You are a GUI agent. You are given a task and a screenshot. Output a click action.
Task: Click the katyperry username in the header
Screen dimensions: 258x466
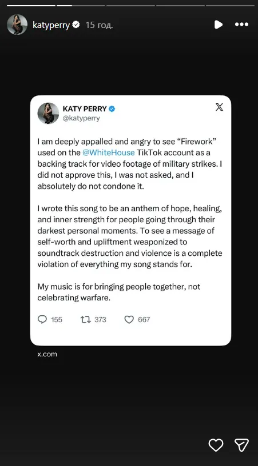click(51, 25)
